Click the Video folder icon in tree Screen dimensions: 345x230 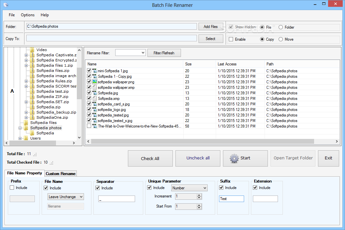[x=32, y=50]
